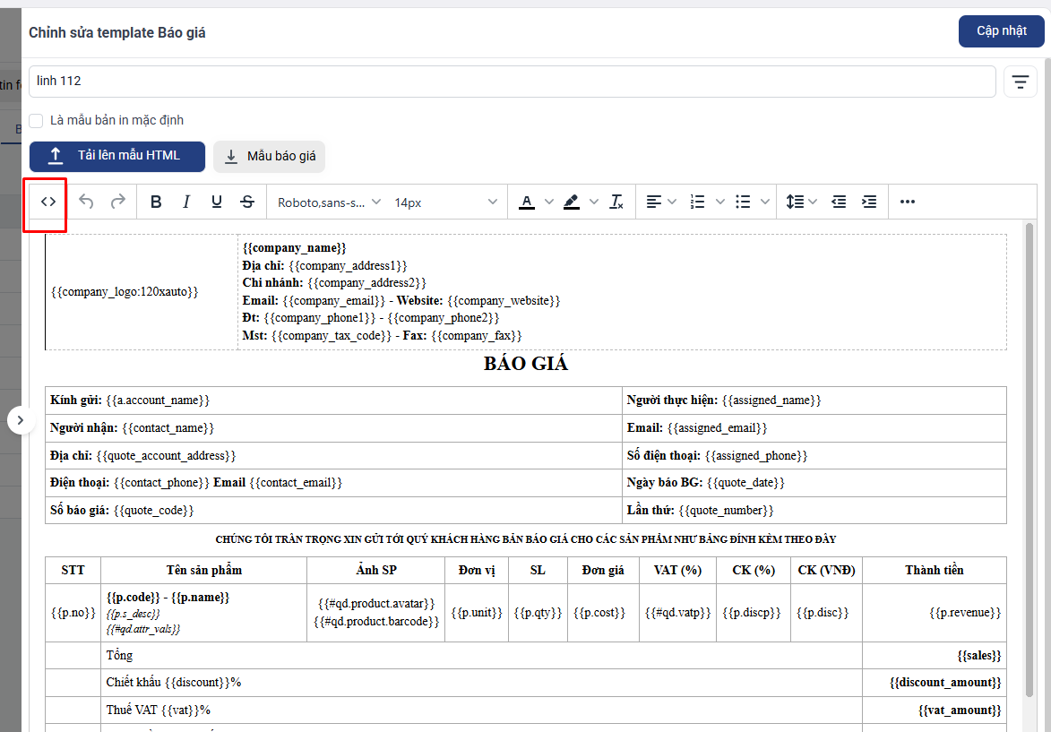Image resolution: width=1051 pixels, height=732 pixels.
Task: Click the redo arrow icon
Action: (117, 202)
